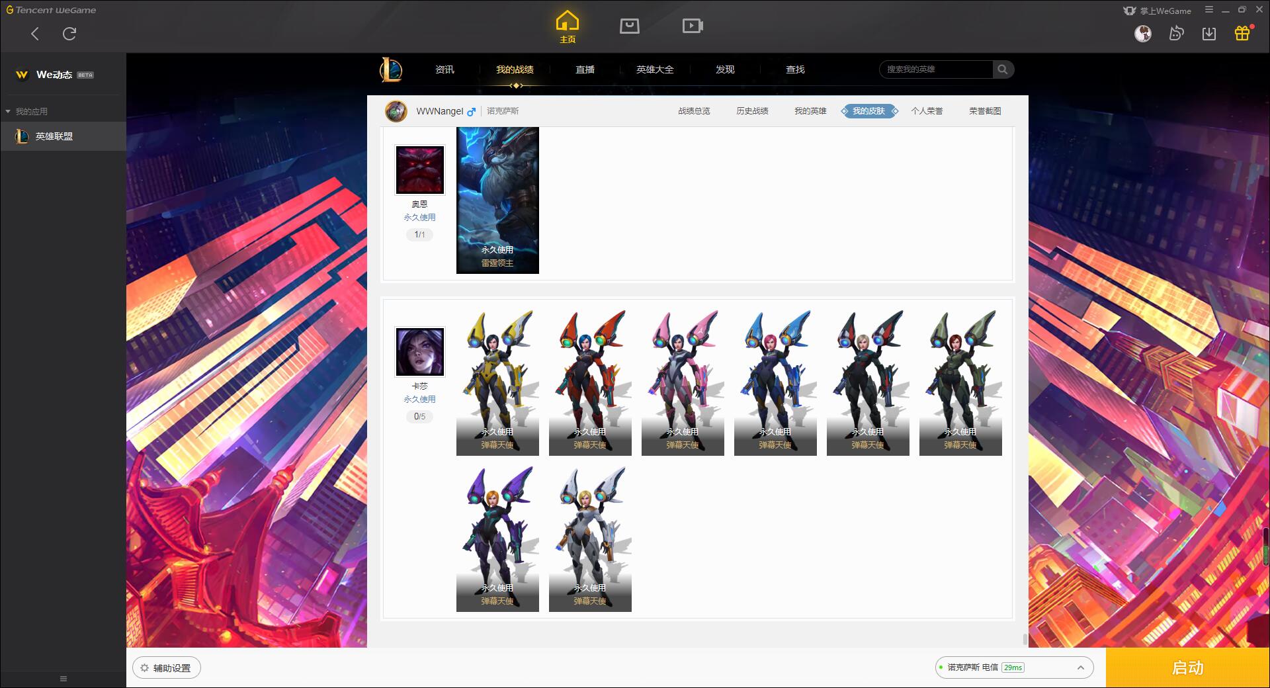Switch to 历史战绩 sub-tab
Screen dimensions: 1270x688
pos(752,111)
